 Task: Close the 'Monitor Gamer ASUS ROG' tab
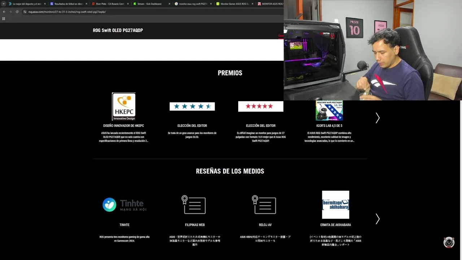(x=252, y=4)
